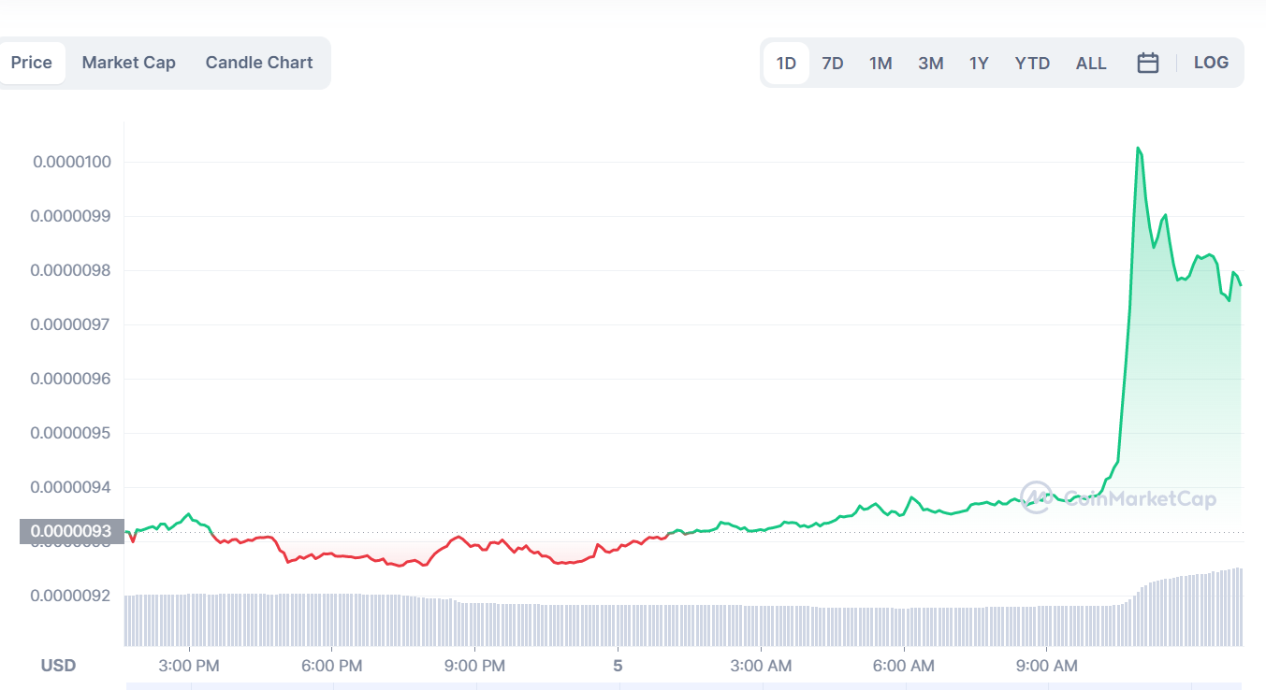Click the price peak above 0.0000100

point(1138,148)
